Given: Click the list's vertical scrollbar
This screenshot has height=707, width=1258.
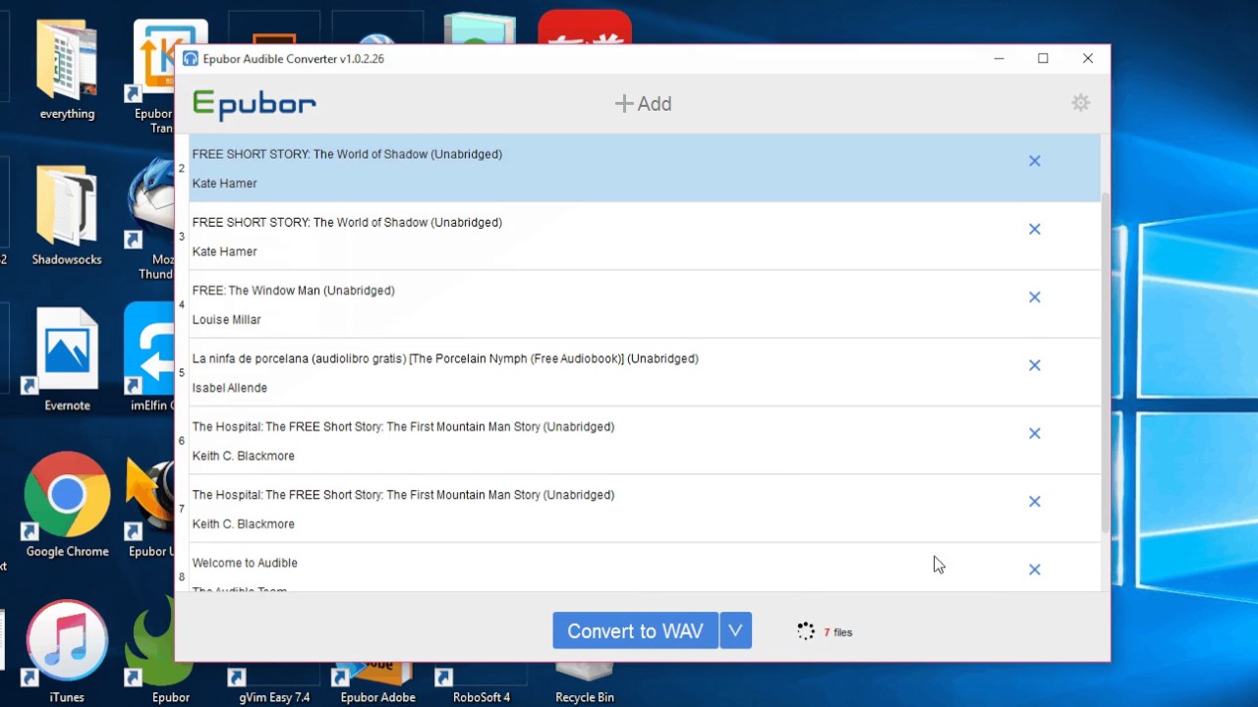Looking at the screenshot, I should click(1106, 363).
